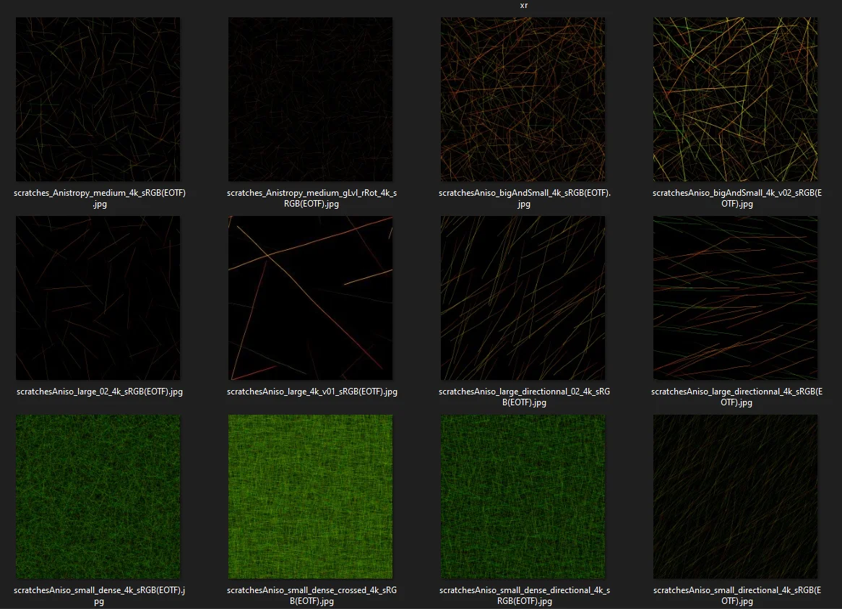Image resolution: width=842 pixels, height=609 pixels.
Task: Click the scratches_Anistropy_medium_4k filename label
Action: (x=100, y=198)
